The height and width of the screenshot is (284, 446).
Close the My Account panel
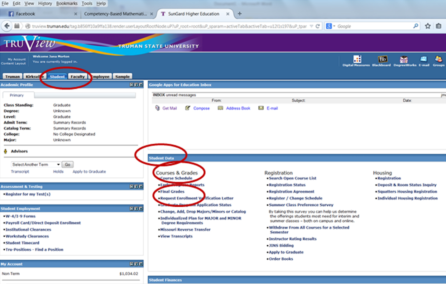[141, 264]
